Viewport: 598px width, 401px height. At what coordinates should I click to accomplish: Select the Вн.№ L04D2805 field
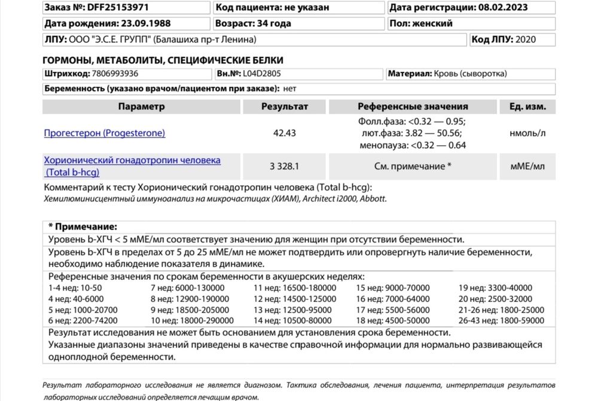[298, 74]
